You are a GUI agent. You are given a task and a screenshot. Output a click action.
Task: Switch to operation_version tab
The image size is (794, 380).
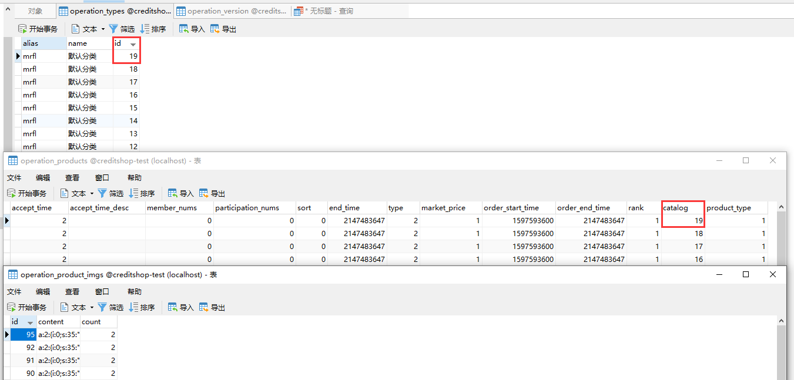pos(232,11)
